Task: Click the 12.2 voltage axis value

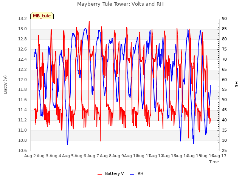Action: point(23,69)
